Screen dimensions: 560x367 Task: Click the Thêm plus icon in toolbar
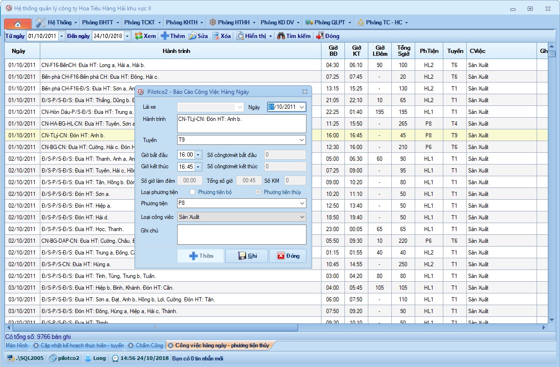pos(165,36)
